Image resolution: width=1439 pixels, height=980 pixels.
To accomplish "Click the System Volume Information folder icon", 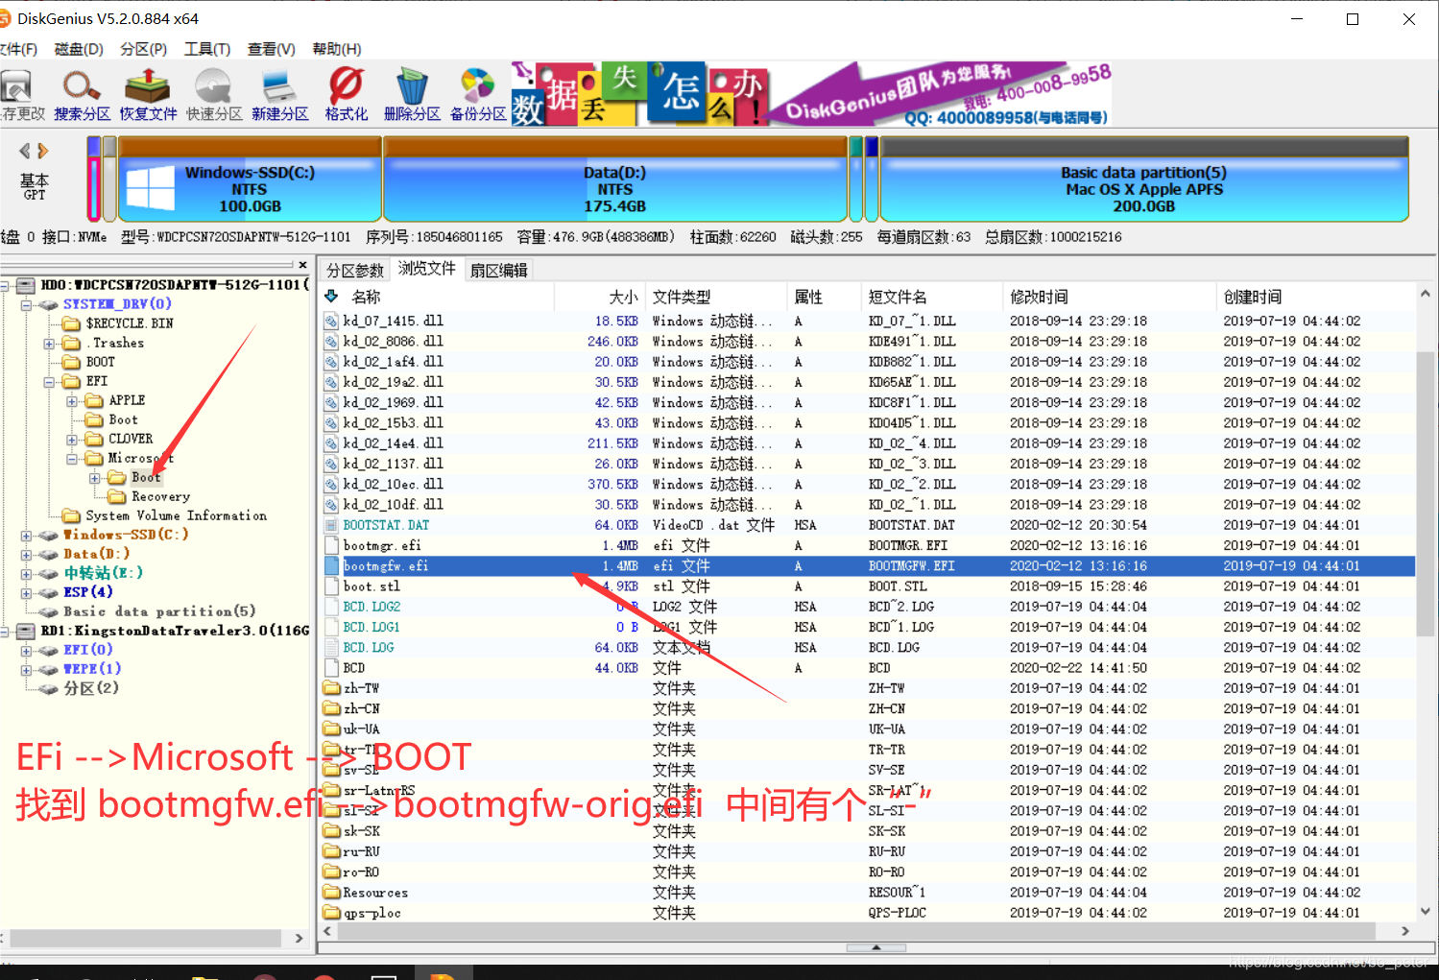I will click(x=72, y=515).
